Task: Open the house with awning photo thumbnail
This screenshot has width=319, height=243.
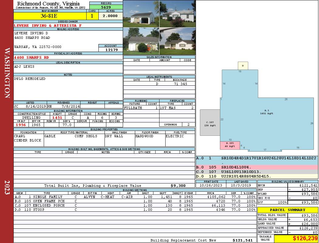Action: click(177, 41)
